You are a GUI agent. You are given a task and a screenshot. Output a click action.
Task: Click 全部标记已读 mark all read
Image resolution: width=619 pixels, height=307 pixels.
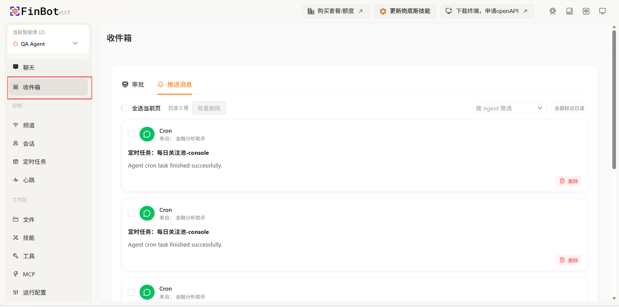coord(569,108)
